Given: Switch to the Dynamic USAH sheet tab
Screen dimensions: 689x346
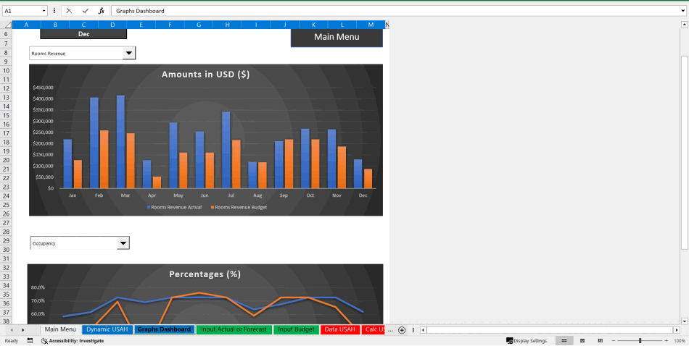Looking at the screenshot, I should coord(106,329).
